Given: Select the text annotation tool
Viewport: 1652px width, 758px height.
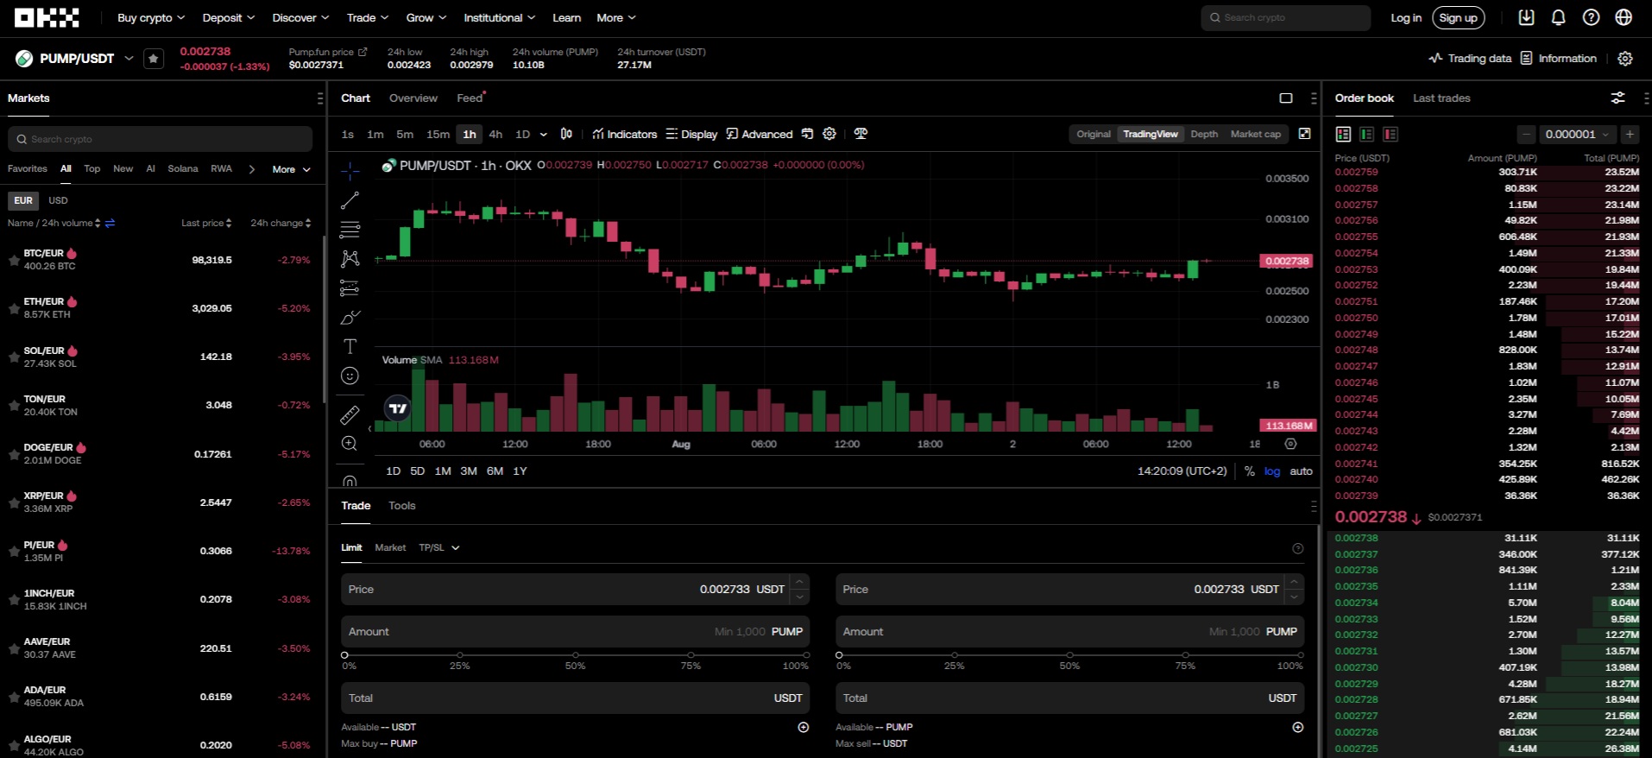Looking at the screenshot, I should tap(350, 347).
